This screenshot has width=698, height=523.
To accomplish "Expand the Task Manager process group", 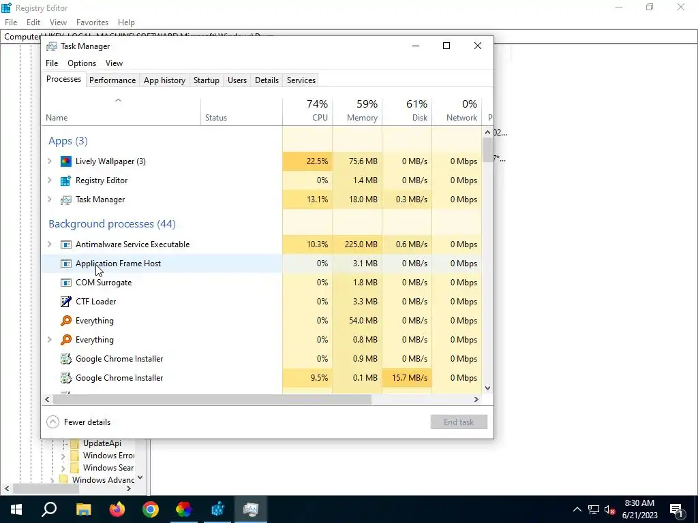I will (50, 200).
